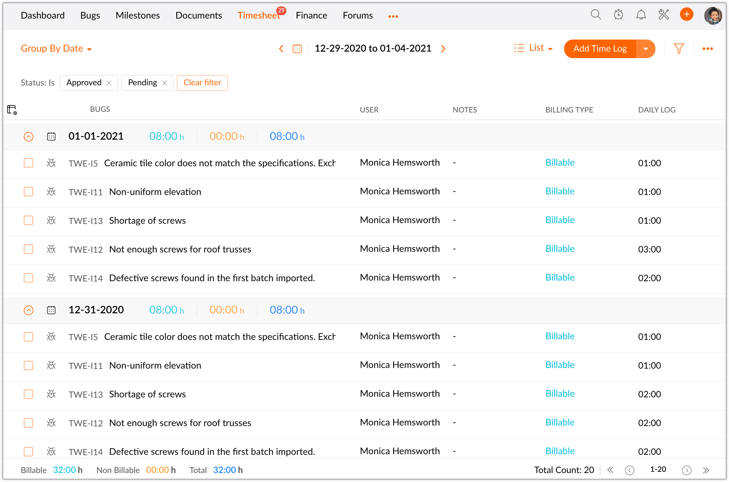Check the TWE-I11 row under 01-01-2021
Viewport: 729px width, 482px height.
coord(28,192)
